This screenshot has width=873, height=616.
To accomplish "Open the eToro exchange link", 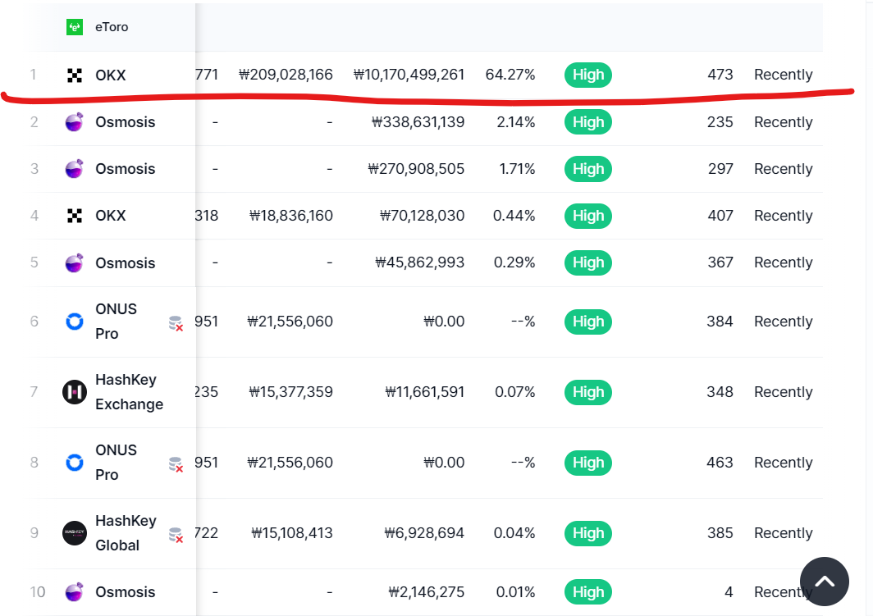I will click(112, 27).
